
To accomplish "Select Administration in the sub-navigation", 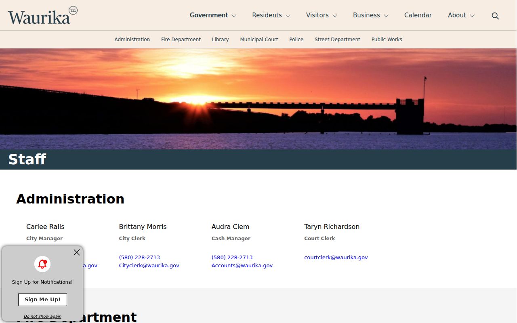I will pyautogui.click(x=132, y=40).
